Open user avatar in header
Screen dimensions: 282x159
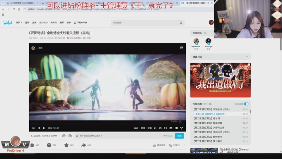tap(211, 22)
